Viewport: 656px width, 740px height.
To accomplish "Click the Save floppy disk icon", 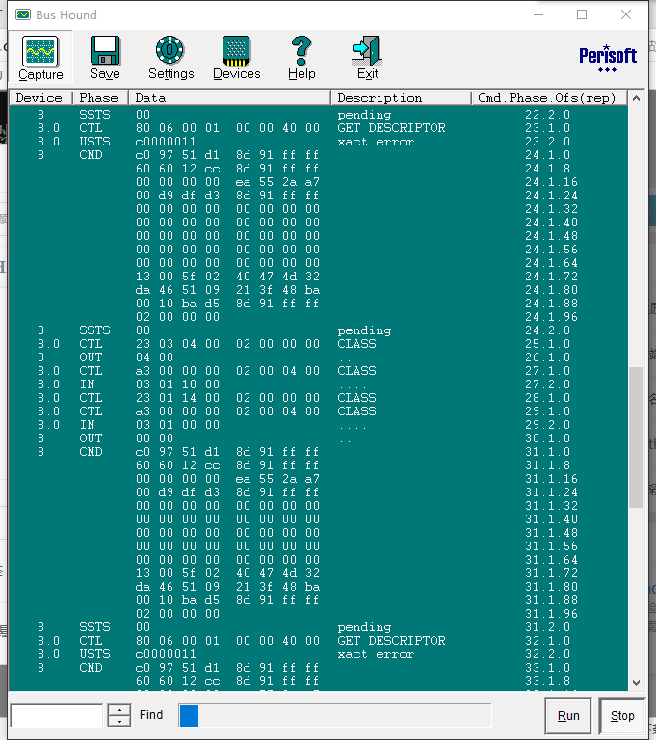I will (x=105, y=50).
